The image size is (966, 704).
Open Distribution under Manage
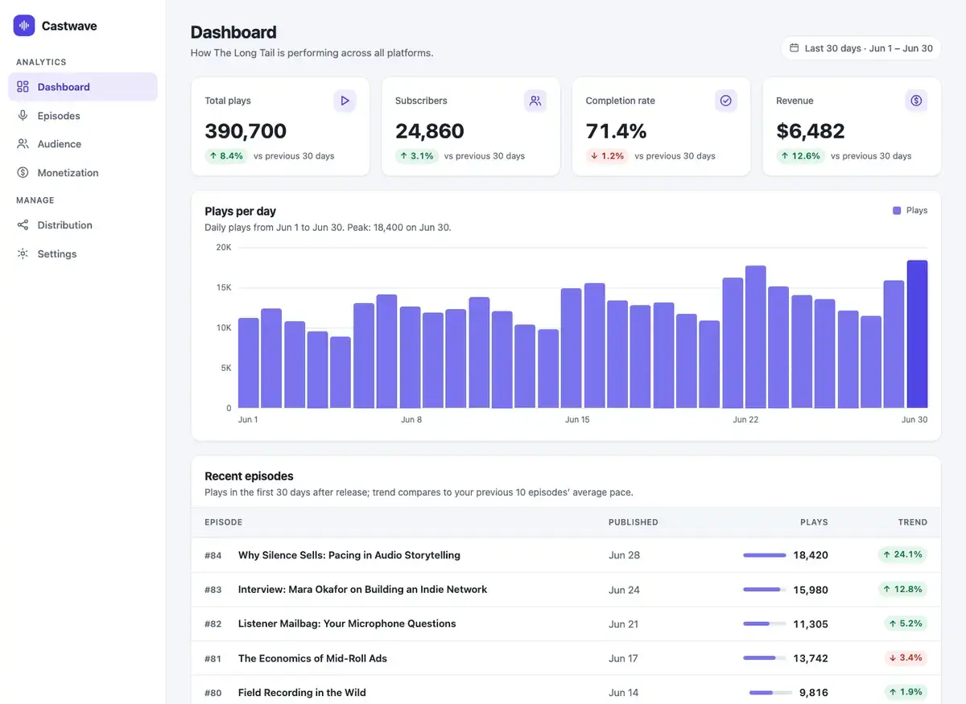83,225
